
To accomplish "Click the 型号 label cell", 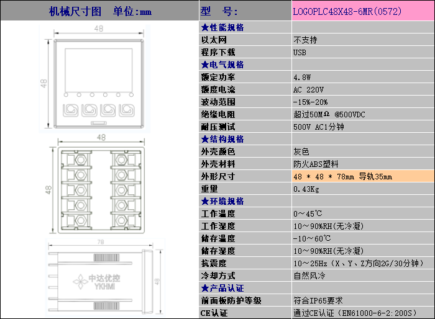I will [245, 11].
